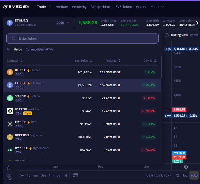Select DOGEUSD volume 7.87M USDT
Screen dimensions: 200x184
click(x=112, y=137)
